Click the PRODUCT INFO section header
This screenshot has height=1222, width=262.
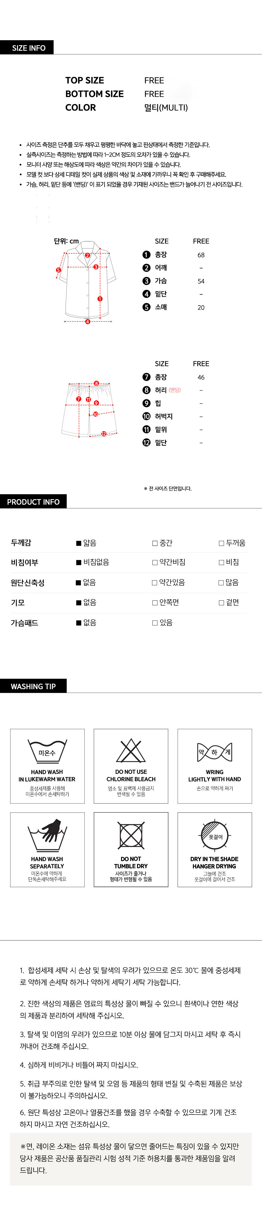click(x=33, y=502)
